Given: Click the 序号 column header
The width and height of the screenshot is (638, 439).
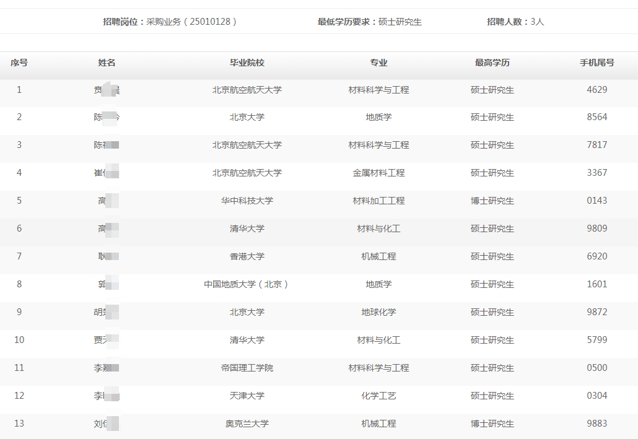Looking at the screenshot, I should 19,63.
